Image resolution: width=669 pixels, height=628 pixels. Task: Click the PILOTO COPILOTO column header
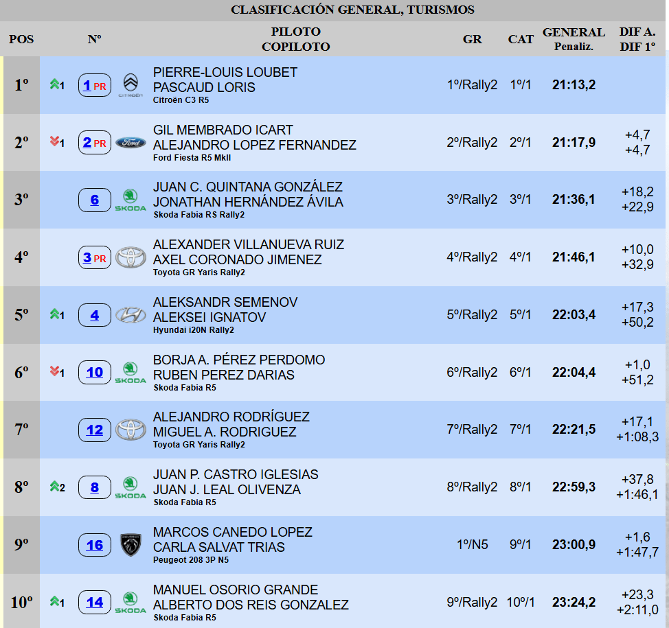(296, 39)
